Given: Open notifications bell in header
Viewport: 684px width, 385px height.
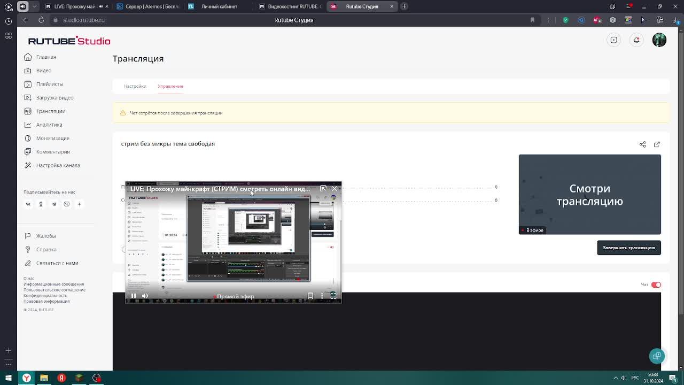Looking at the screenshot, I should click(x=636, y=40).
